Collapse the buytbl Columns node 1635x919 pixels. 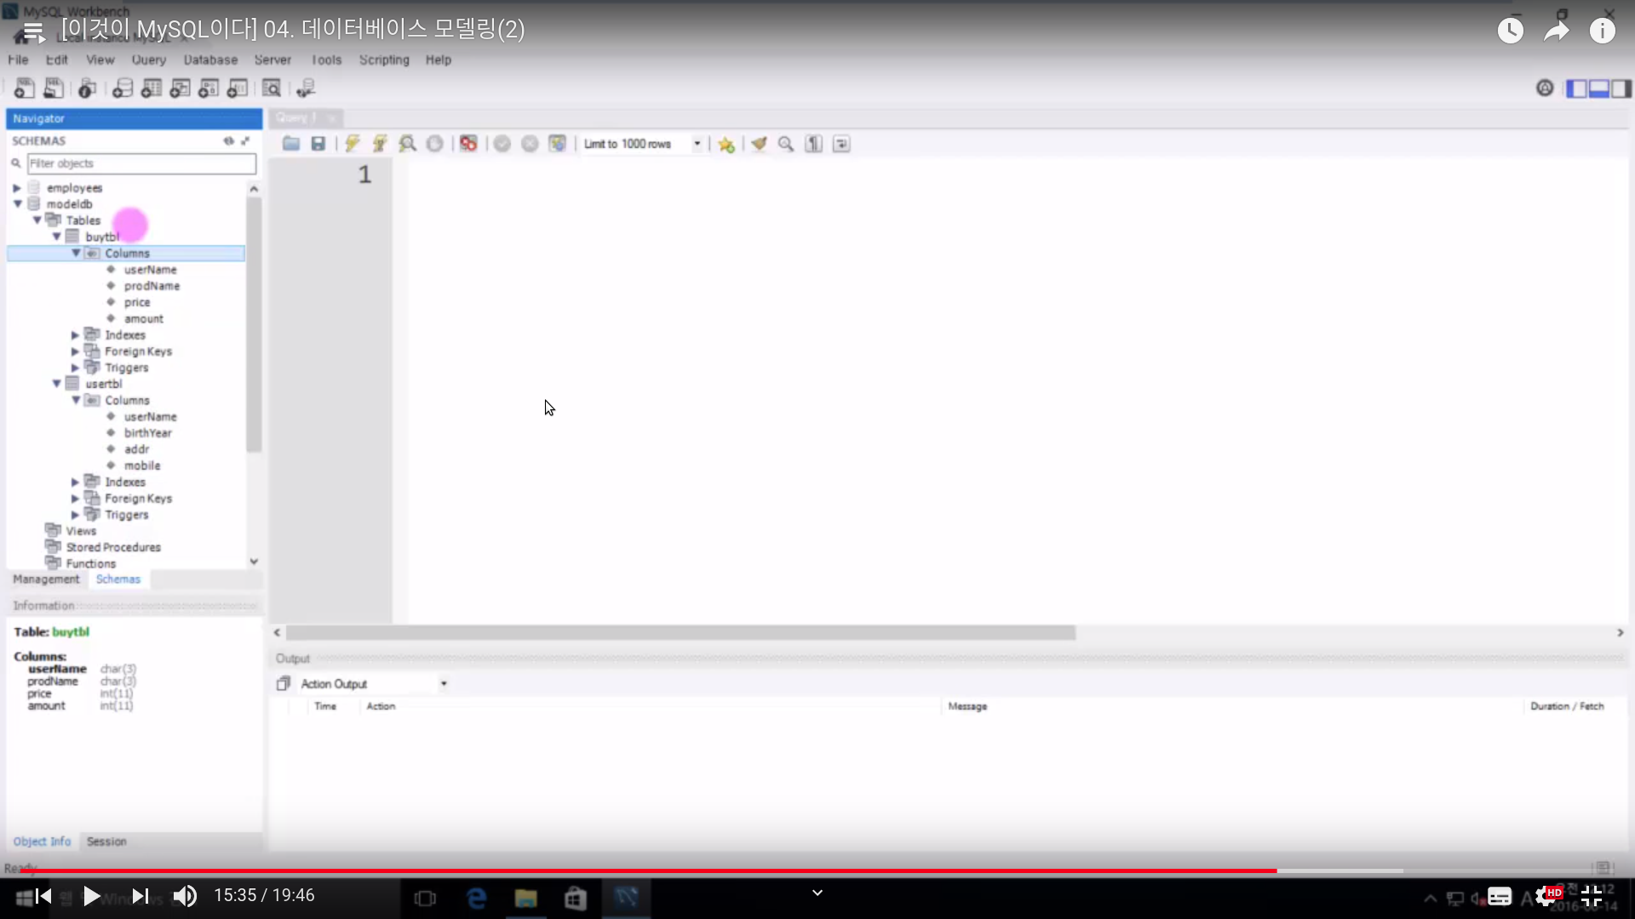pos(76,254)
